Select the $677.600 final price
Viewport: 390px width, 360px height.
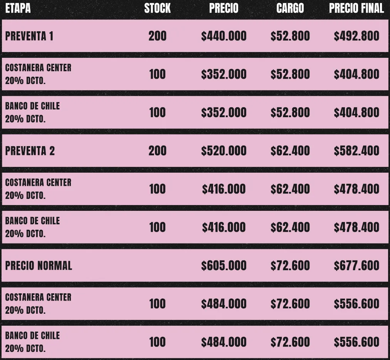click(x=356, y=266)
